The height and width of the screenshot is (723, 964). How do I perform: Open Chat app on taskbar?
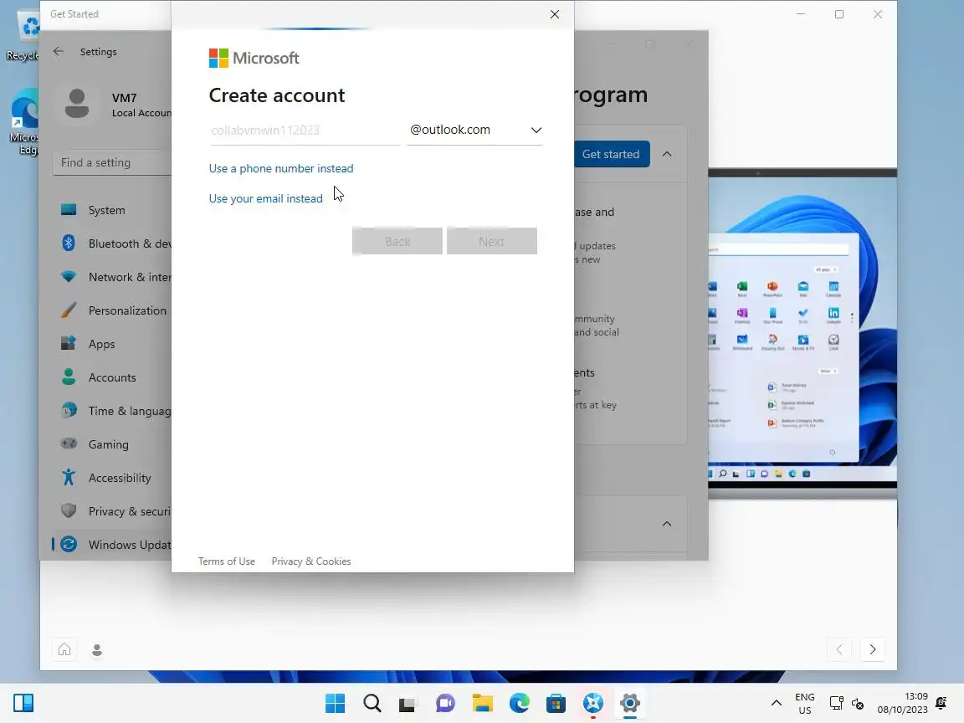(445, 703)
